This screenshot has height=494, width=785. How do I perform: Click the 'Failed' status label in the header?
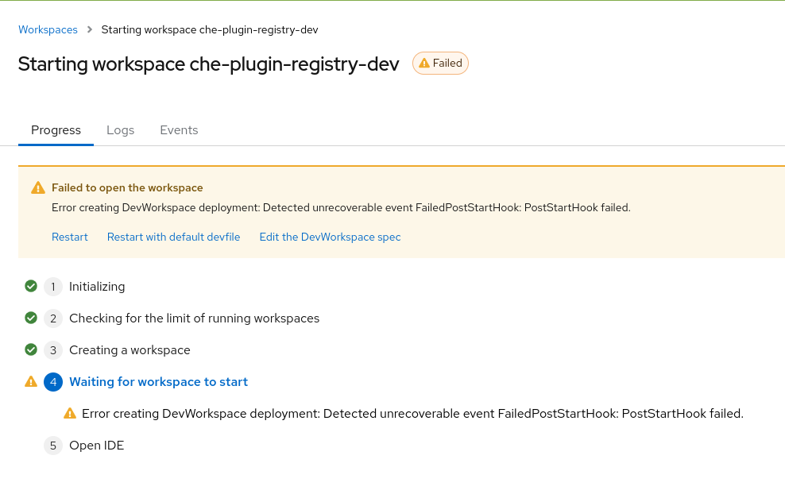click(x=447, y=64)
